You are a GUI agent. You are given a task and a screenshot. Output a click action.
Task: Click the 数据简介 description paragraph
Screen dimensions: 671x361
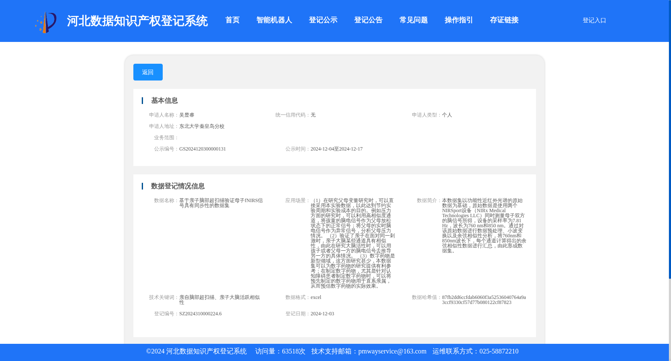484,226
